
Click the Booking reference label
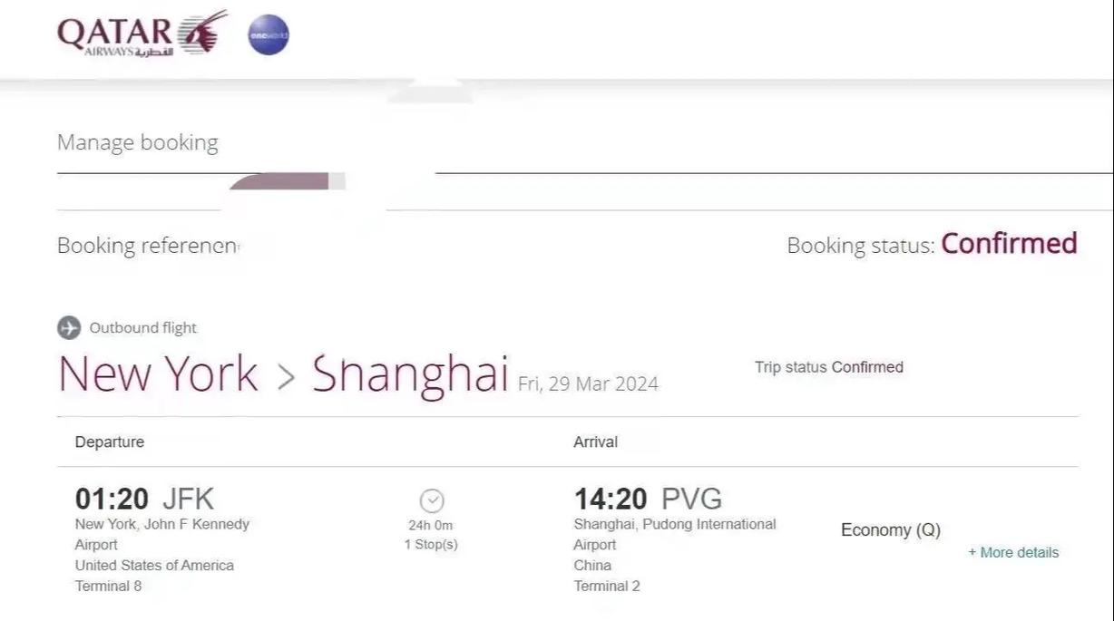[148, 246]
